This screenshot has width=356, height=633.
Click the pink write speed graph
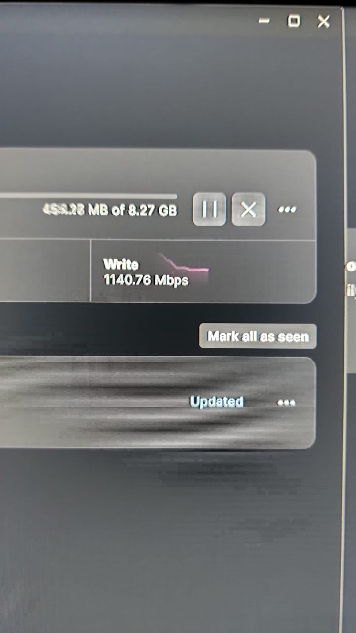click(183, 266)
